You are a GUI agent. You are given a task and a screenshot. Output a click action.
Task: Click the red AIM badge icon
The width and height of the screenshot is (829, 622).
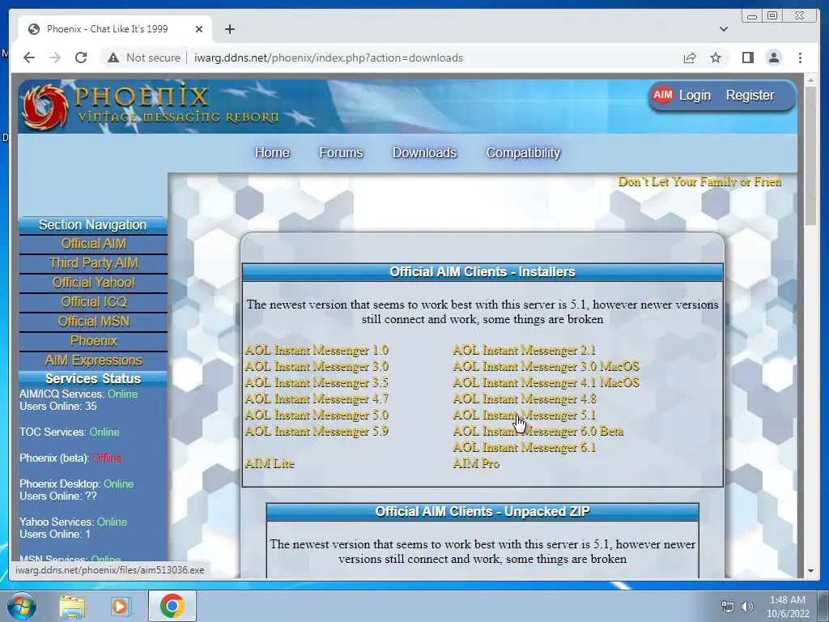click(662, 96)
